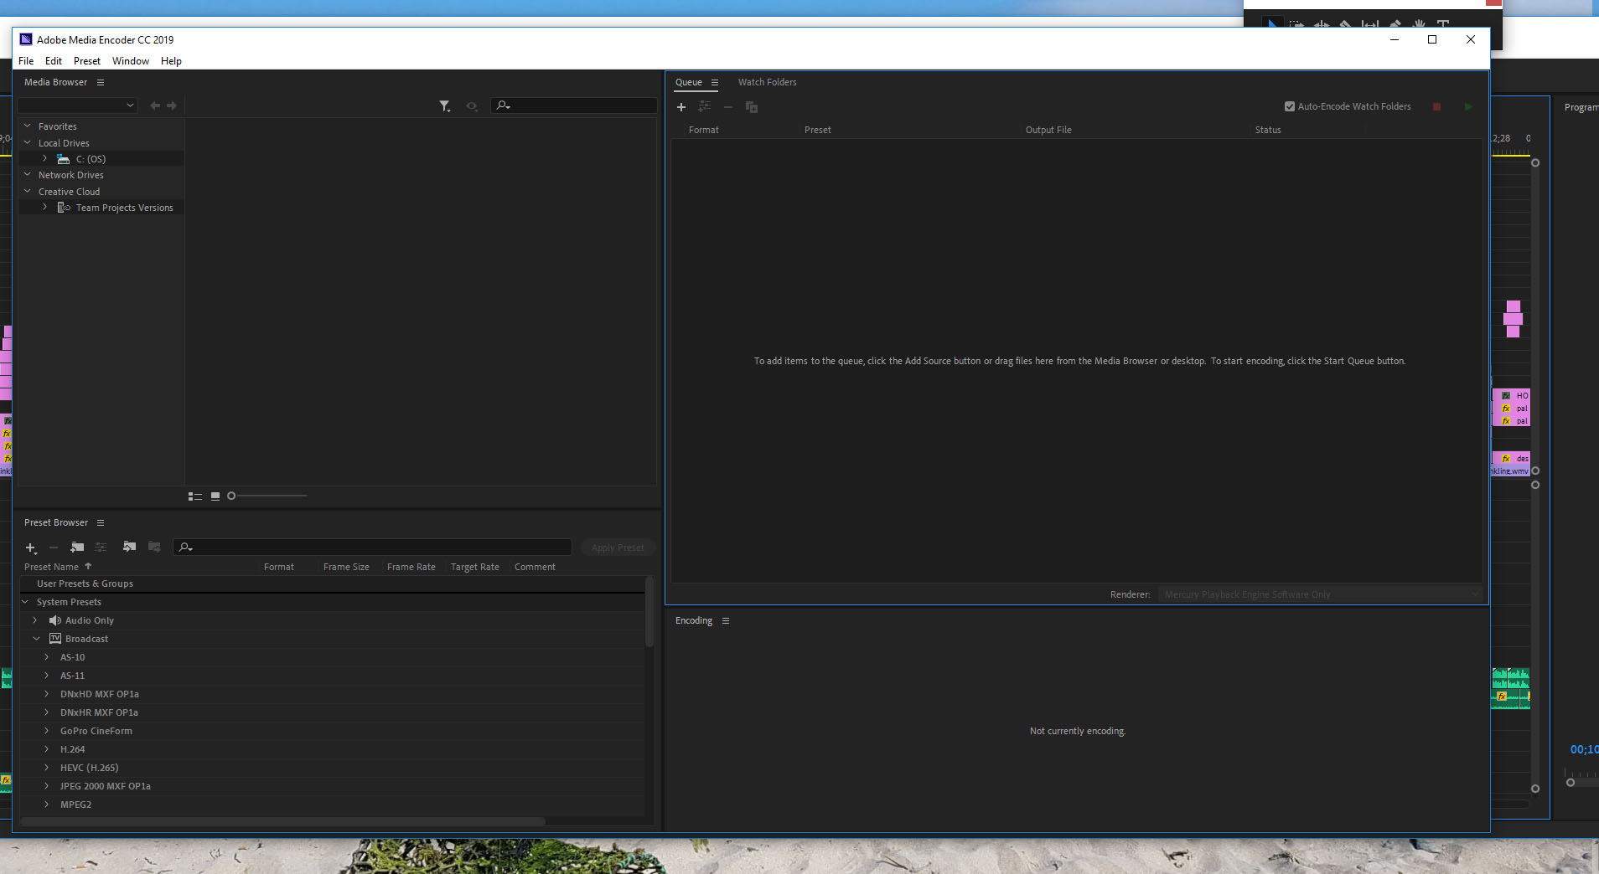Stop the queue with the red square button
The width and height of the screenshot is (1599, 874).
point(1436,107)
